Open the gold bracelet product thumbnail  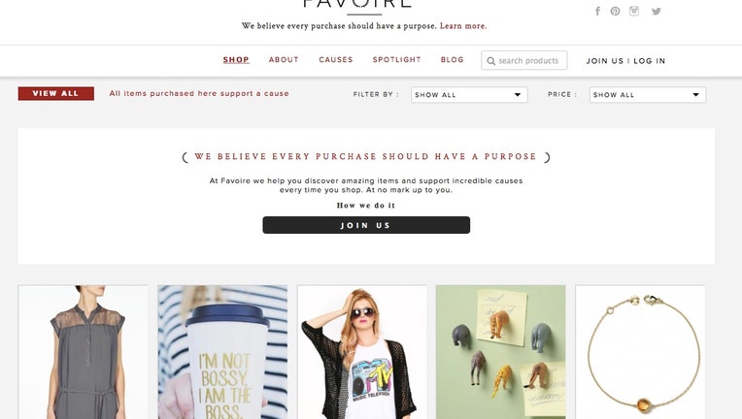pyautogui.click(x=640, y=352)
